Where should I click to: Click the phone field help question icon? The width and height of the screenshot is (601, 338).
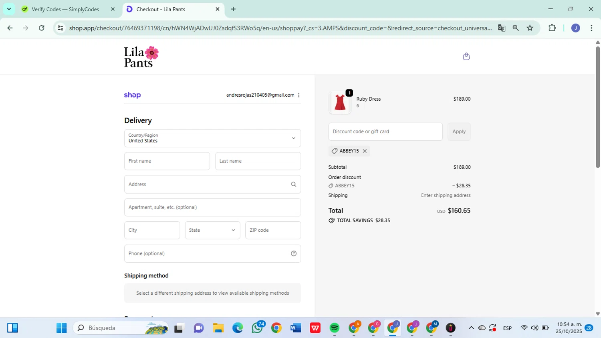click(x=294, y=253)
